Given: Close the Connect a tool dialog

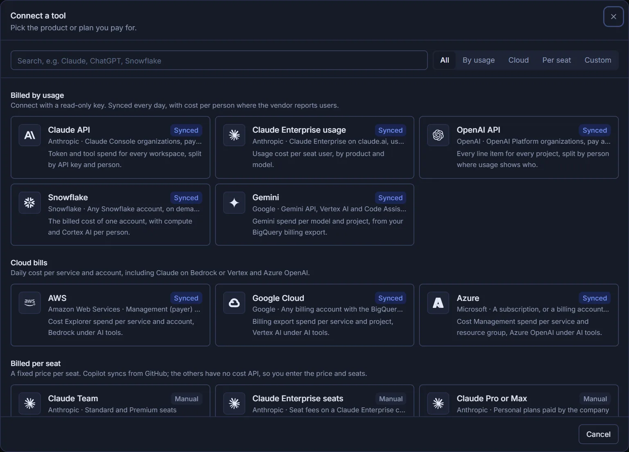Looking at the screenshot, I should pyautogui.click(x=613, y=17).
